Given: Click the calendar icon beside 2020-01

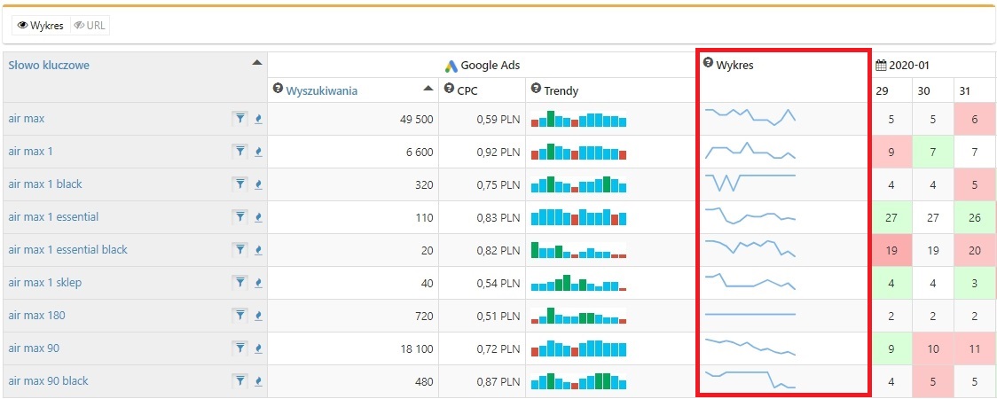Looking at the screenshot, I should pyautogui.click(x=881, y=65).
